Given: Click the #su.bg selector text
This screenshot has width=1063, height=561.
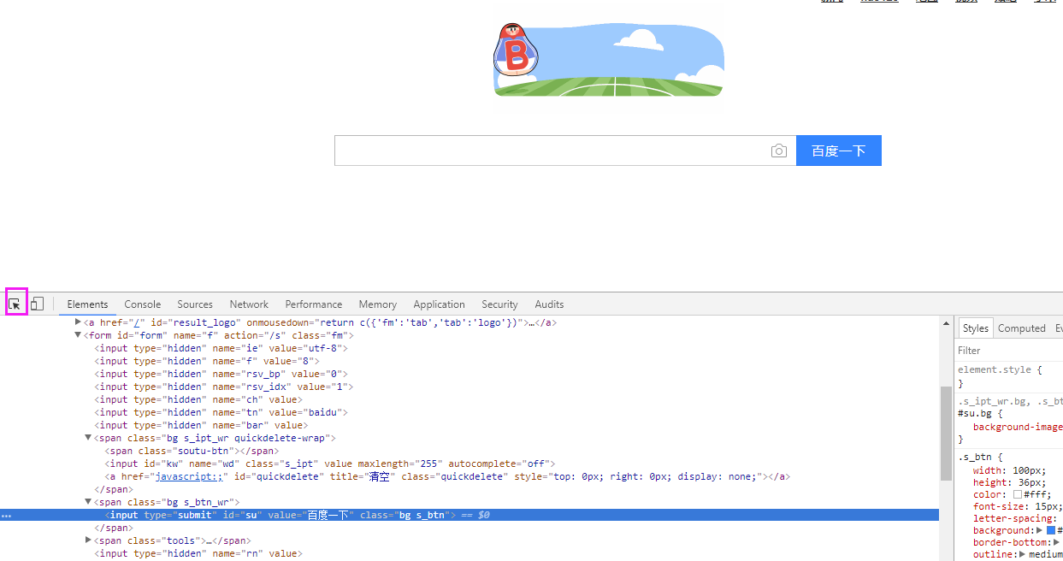Looking at the screenshot, I should coord(975,412).
